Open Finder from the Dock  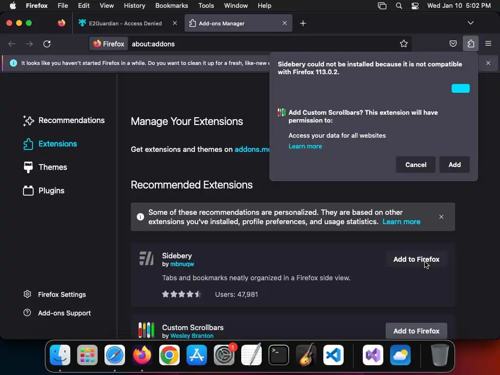(x=60, y=355)
